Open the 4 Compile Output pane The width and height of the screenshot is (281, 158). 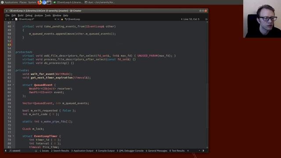pyautogui.click(x=105, y=151)
